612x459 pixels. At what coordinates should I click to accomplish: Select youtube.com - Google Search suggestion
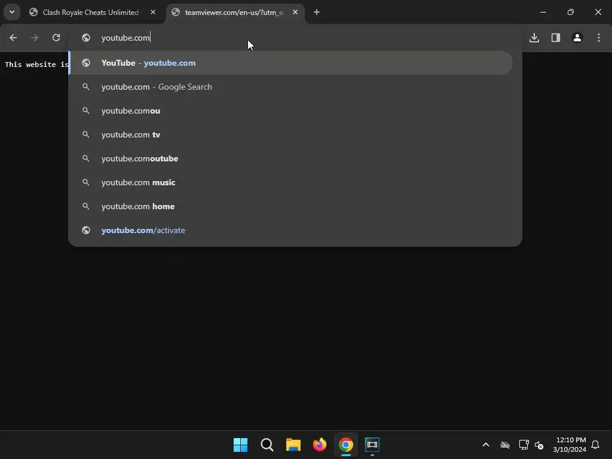(x=291, y=87)
